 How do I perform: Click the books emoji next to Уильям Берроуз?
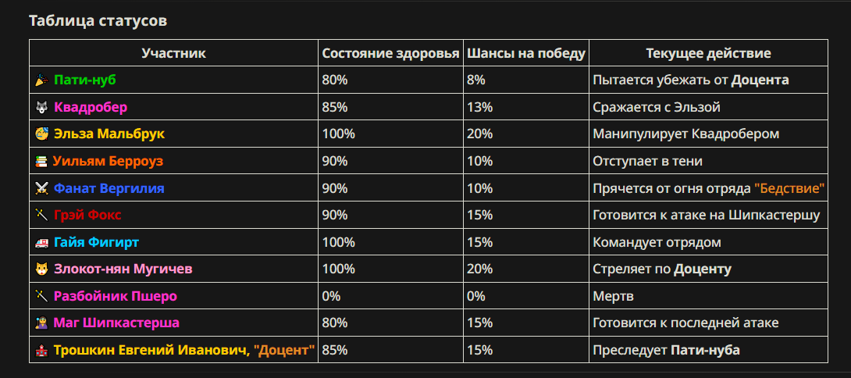coord(41,162)
